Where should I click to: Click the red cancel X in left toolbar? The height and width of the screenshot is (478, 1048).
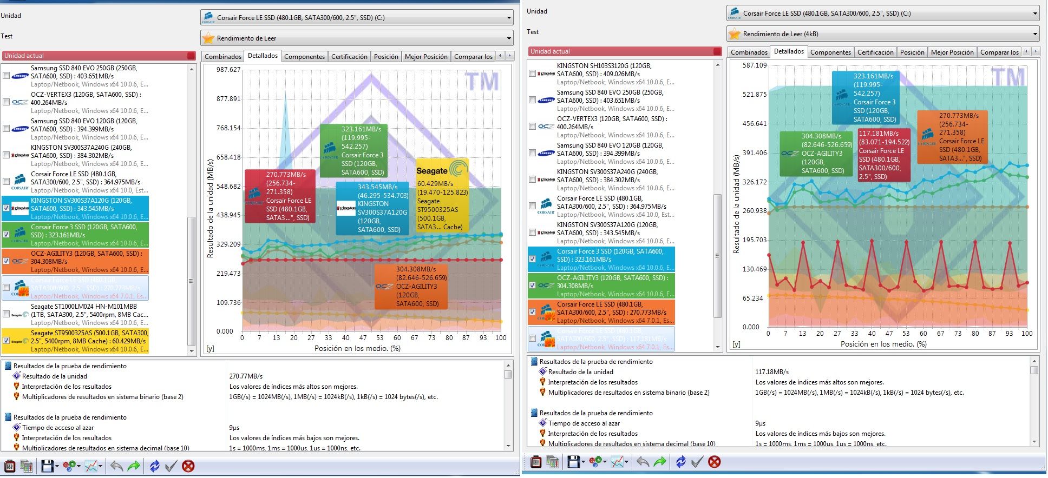(188, 466)
